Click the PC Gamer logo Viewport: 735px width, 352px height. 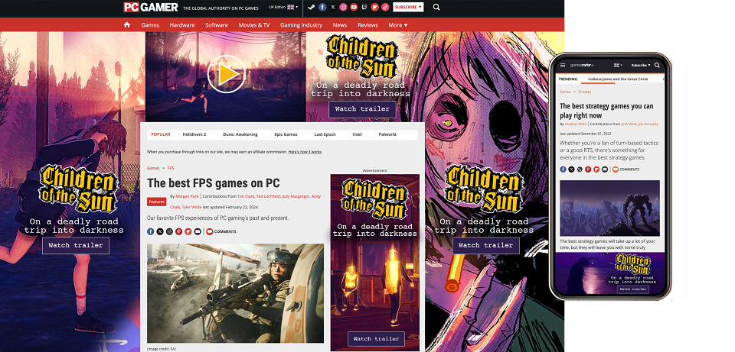(x=151, y=7)
